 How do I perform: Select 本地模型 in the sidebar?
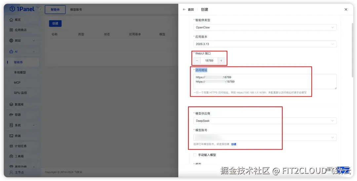pyautogui.click(x=20, y=73)
